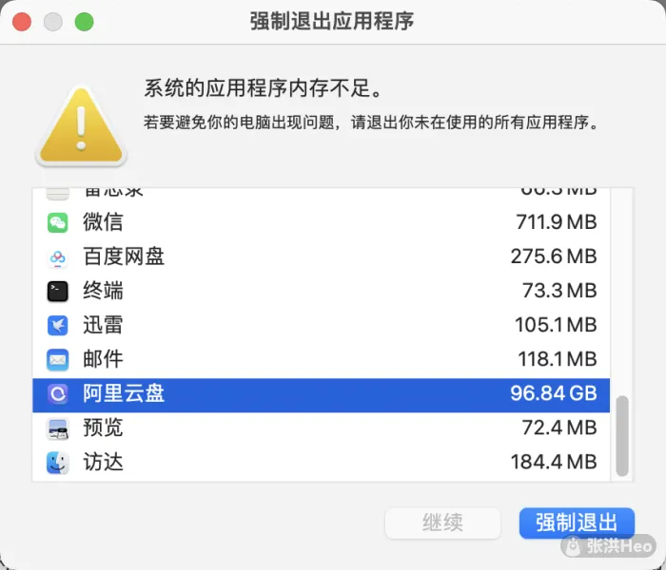Click the Finder (访达) face icon
This screenshot has height=570, width=666.
coord(57,463)
